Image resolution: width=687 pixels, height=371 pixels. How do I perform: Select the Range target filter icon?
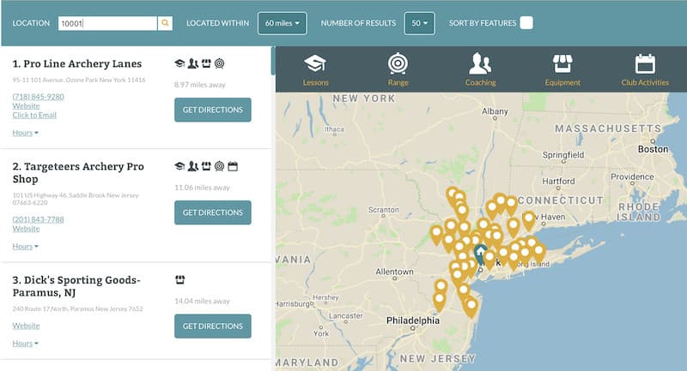pos(398,64)
